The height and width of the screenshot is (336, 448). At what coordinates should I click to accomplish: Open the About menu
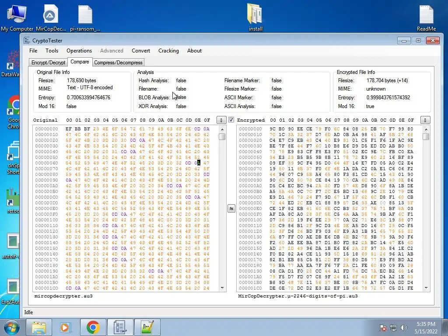coord(194,51)
